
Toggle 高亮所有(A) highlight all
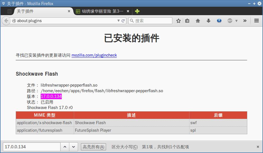pos(93,147)
